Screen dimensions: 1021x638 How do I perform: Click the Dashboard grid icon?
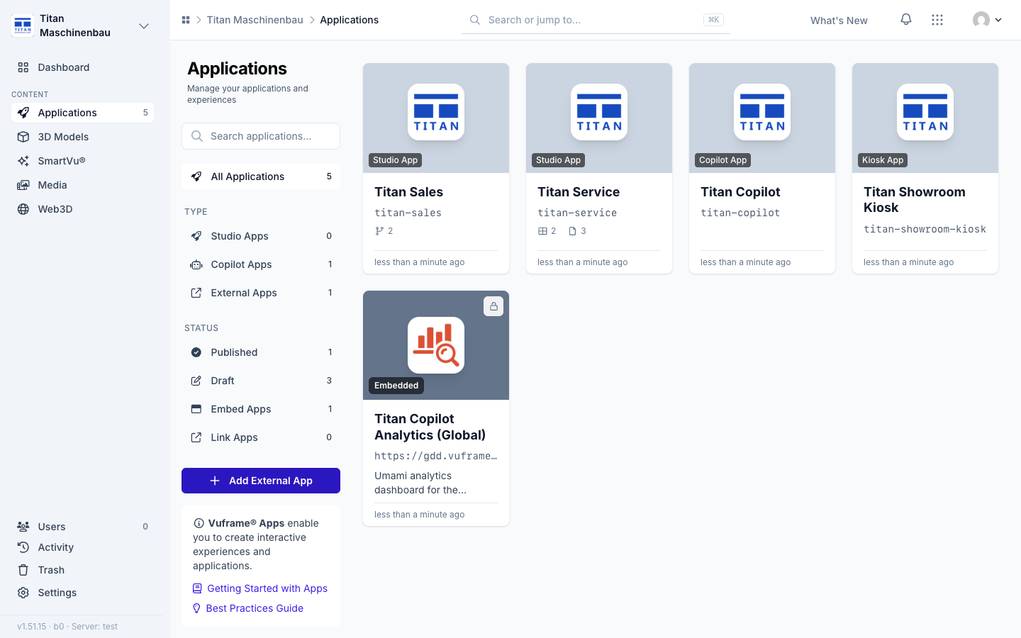click(x=23, y=67)
